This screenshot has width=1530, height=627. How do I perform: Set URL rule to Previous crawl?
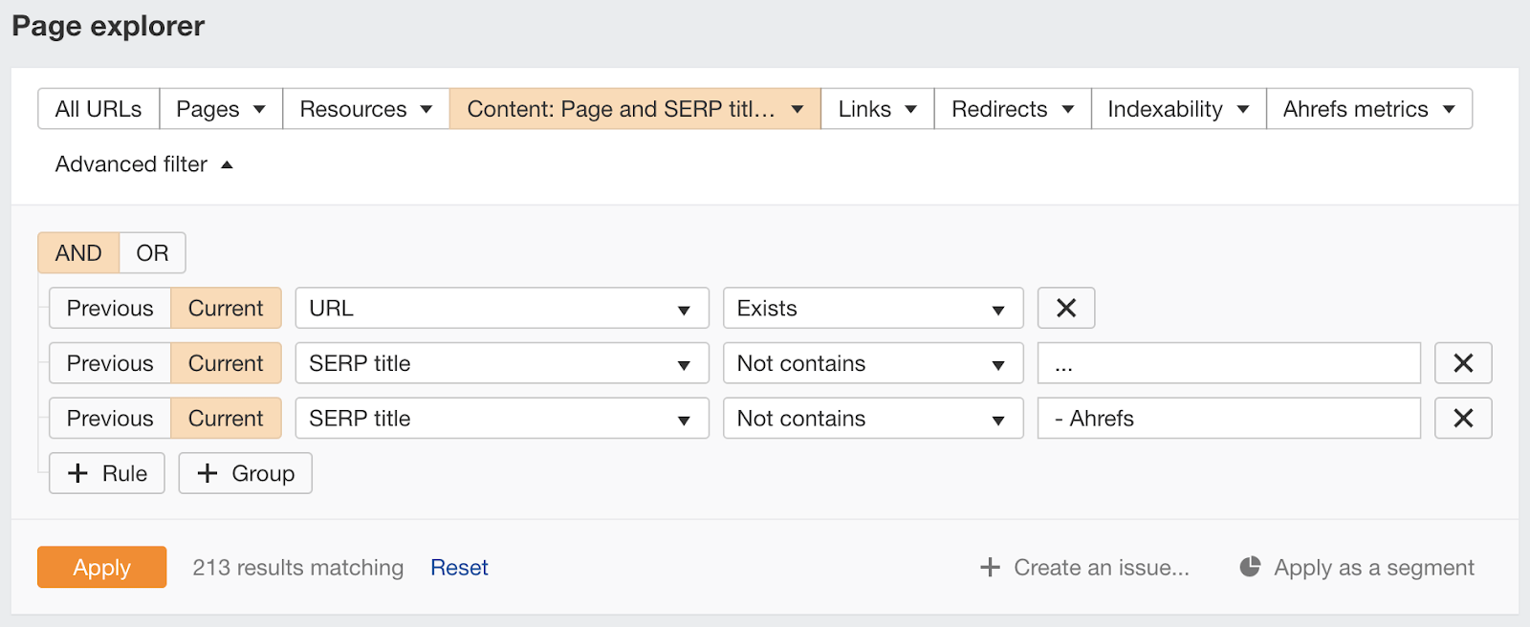110,308
